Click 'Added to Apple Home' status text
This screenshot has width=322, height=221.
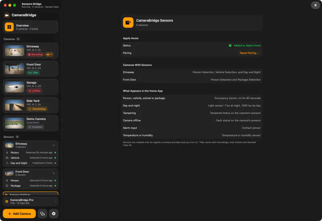(x=247, y=45)
